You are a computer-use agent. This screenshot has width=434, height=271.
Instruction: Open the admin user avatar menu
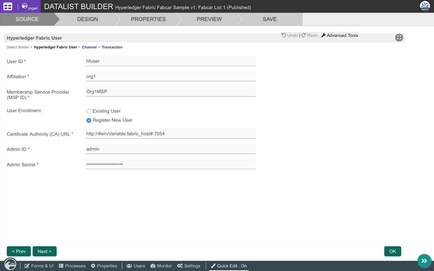[425, 6]
